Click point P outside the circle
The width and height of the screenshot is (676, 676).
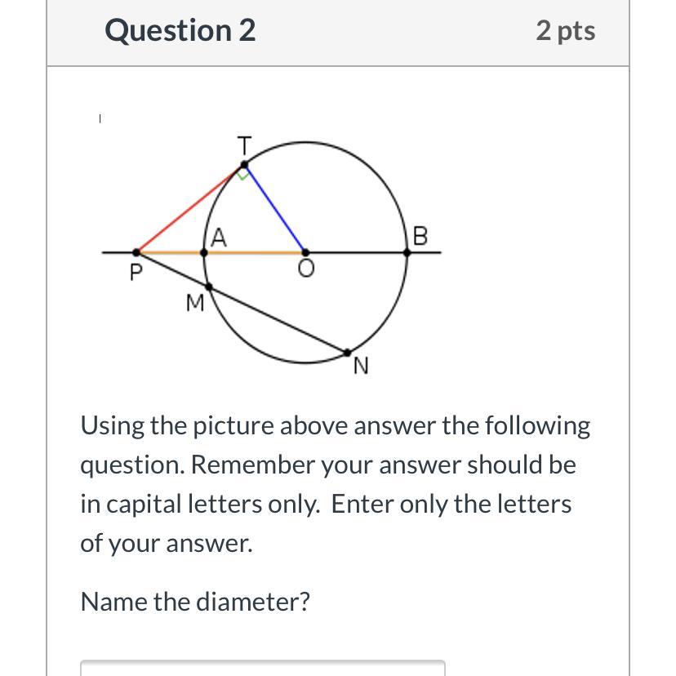pos(136,253)
